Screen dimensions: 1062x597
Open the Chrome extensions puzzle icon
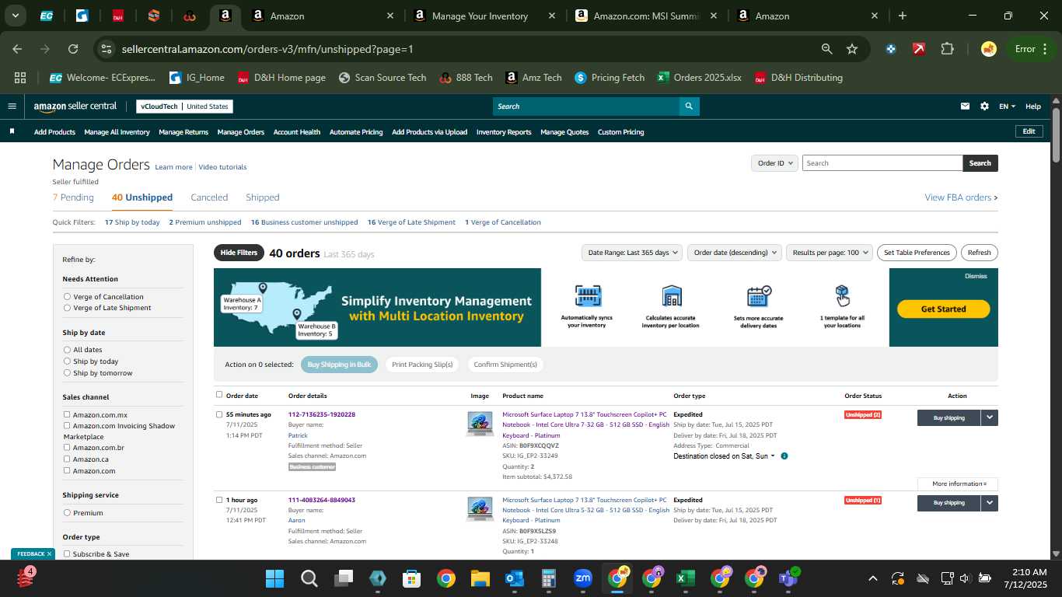947,49
